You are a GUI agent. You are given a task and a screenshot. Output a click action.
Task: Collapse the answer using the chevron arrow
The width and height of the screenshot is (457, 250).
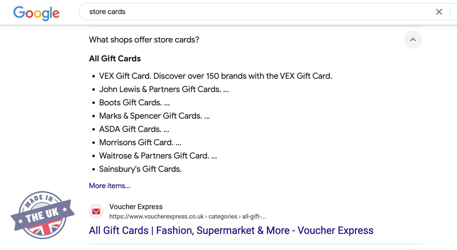point(413,40)
